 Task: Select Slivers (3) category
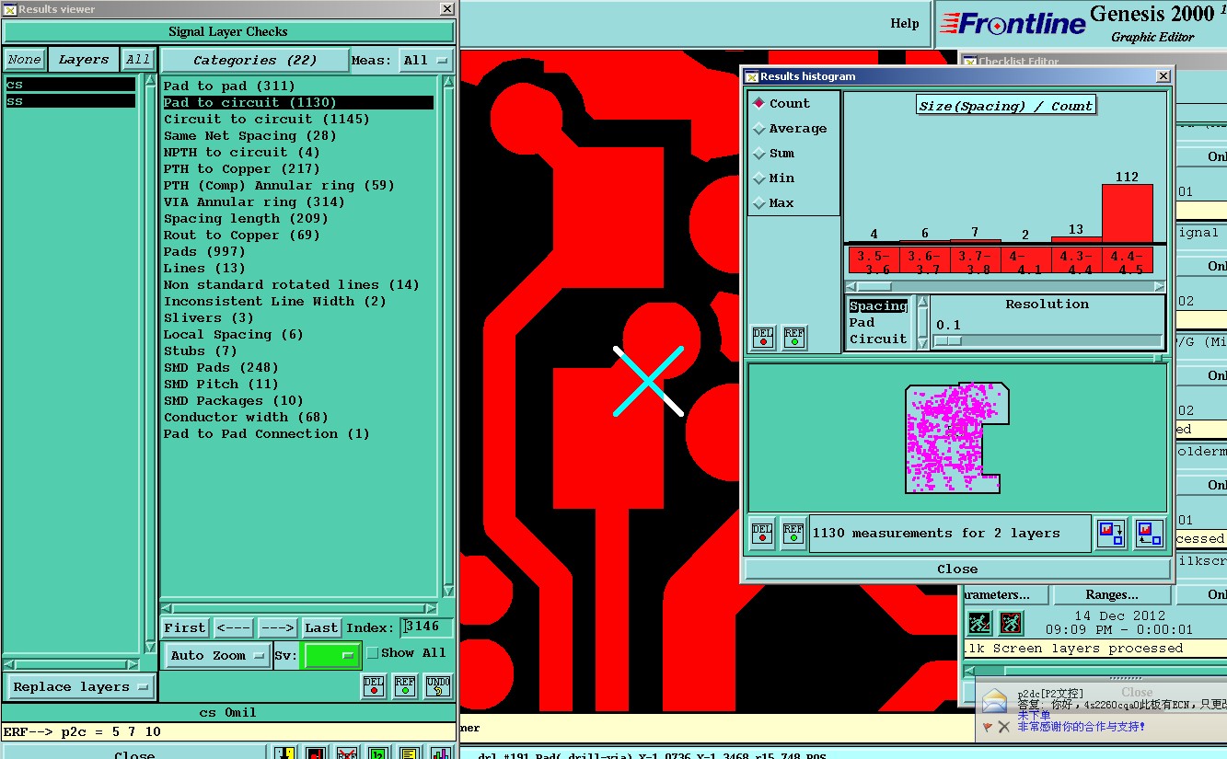[x=208, y=317]
